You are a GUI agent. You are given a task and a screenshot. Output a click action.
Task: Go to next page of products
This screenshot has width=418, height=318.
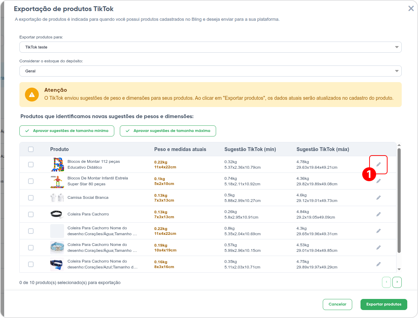[x=397, y=282]
